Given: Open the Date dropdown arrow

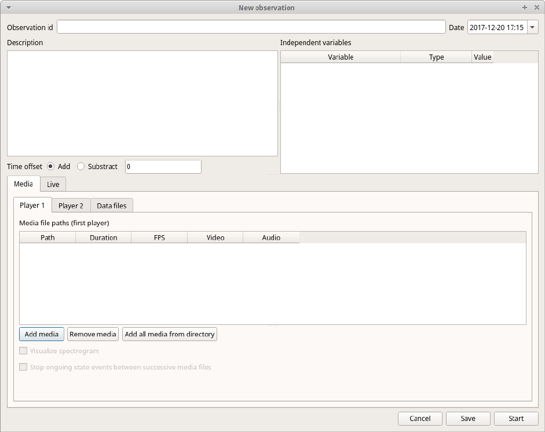Looking at the screenshot, I should (532, 27).
